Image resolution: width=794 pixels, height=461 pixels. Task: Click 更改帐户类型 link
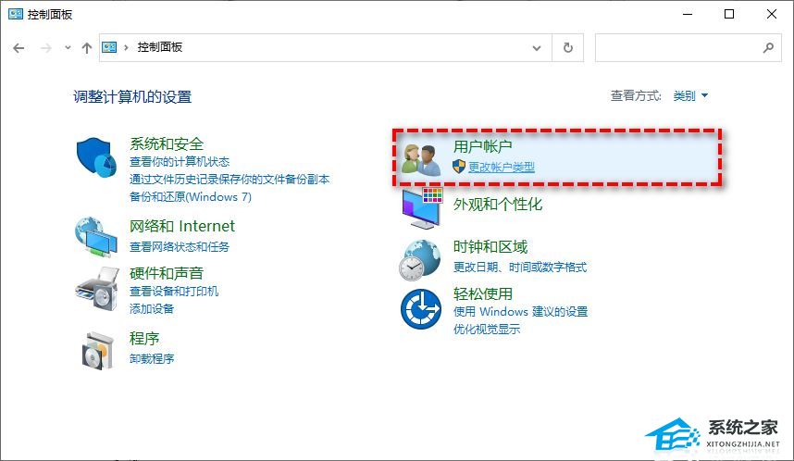click(x=502, y=167)
